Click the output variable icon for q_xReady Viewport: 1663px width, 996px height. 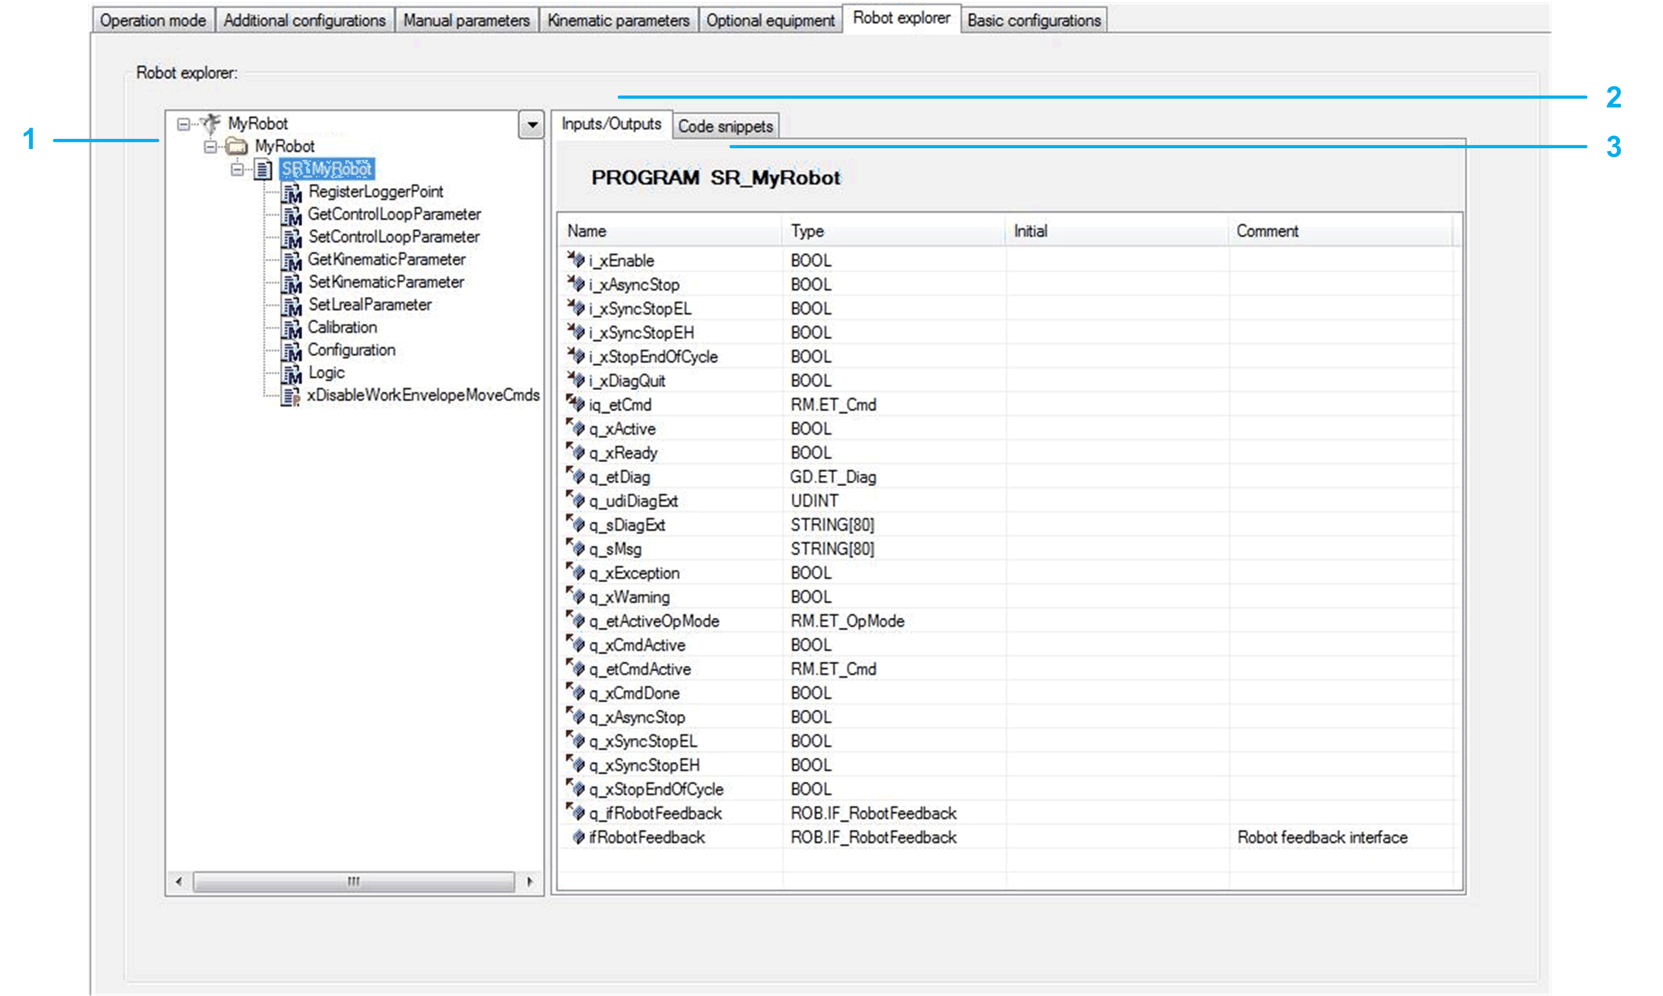575,452
